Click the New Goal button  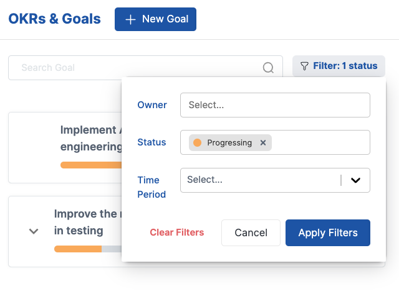(155, 19)
